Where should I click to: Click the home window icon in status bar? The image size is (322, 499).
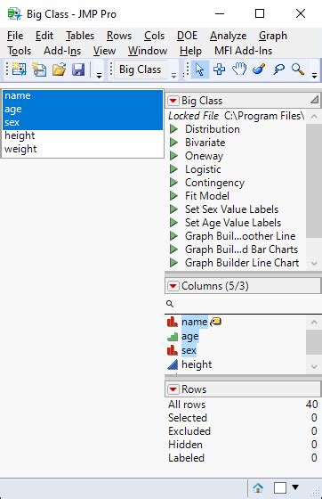coord(258,487)
